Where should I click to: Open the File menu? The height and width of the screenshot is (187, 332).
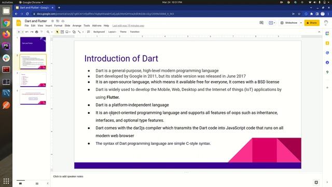point(26,25)
